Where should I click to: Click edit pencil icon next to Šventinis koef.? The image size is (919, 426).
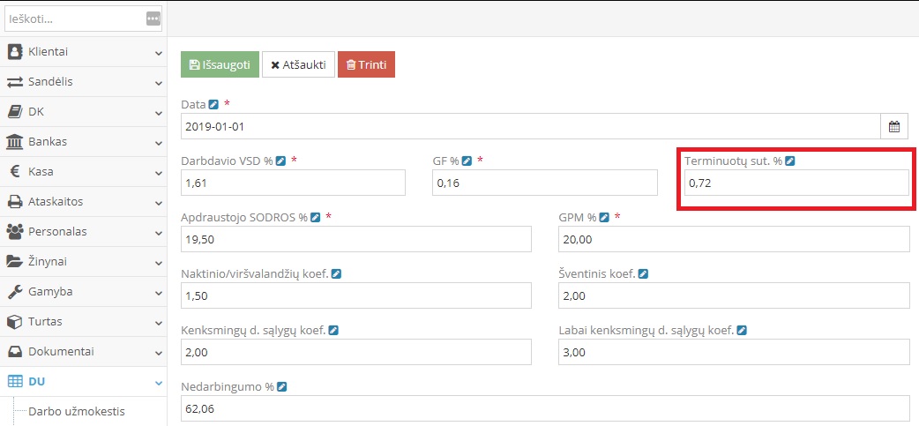643,274
